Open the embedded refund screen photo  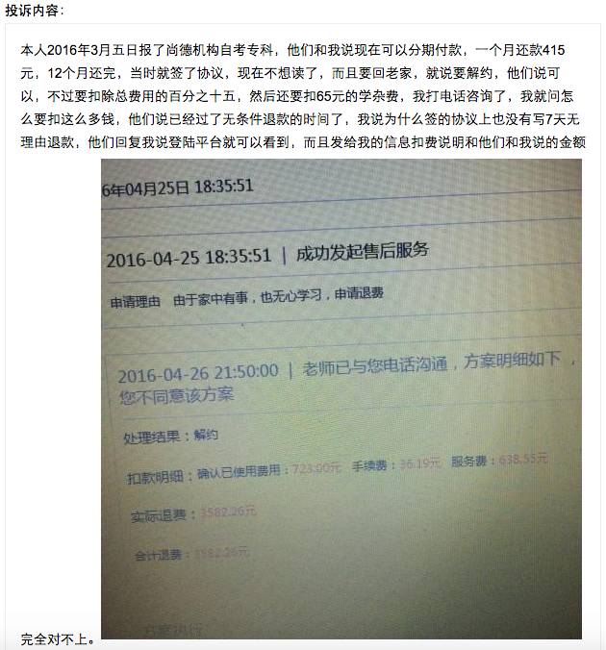(341, 399)
